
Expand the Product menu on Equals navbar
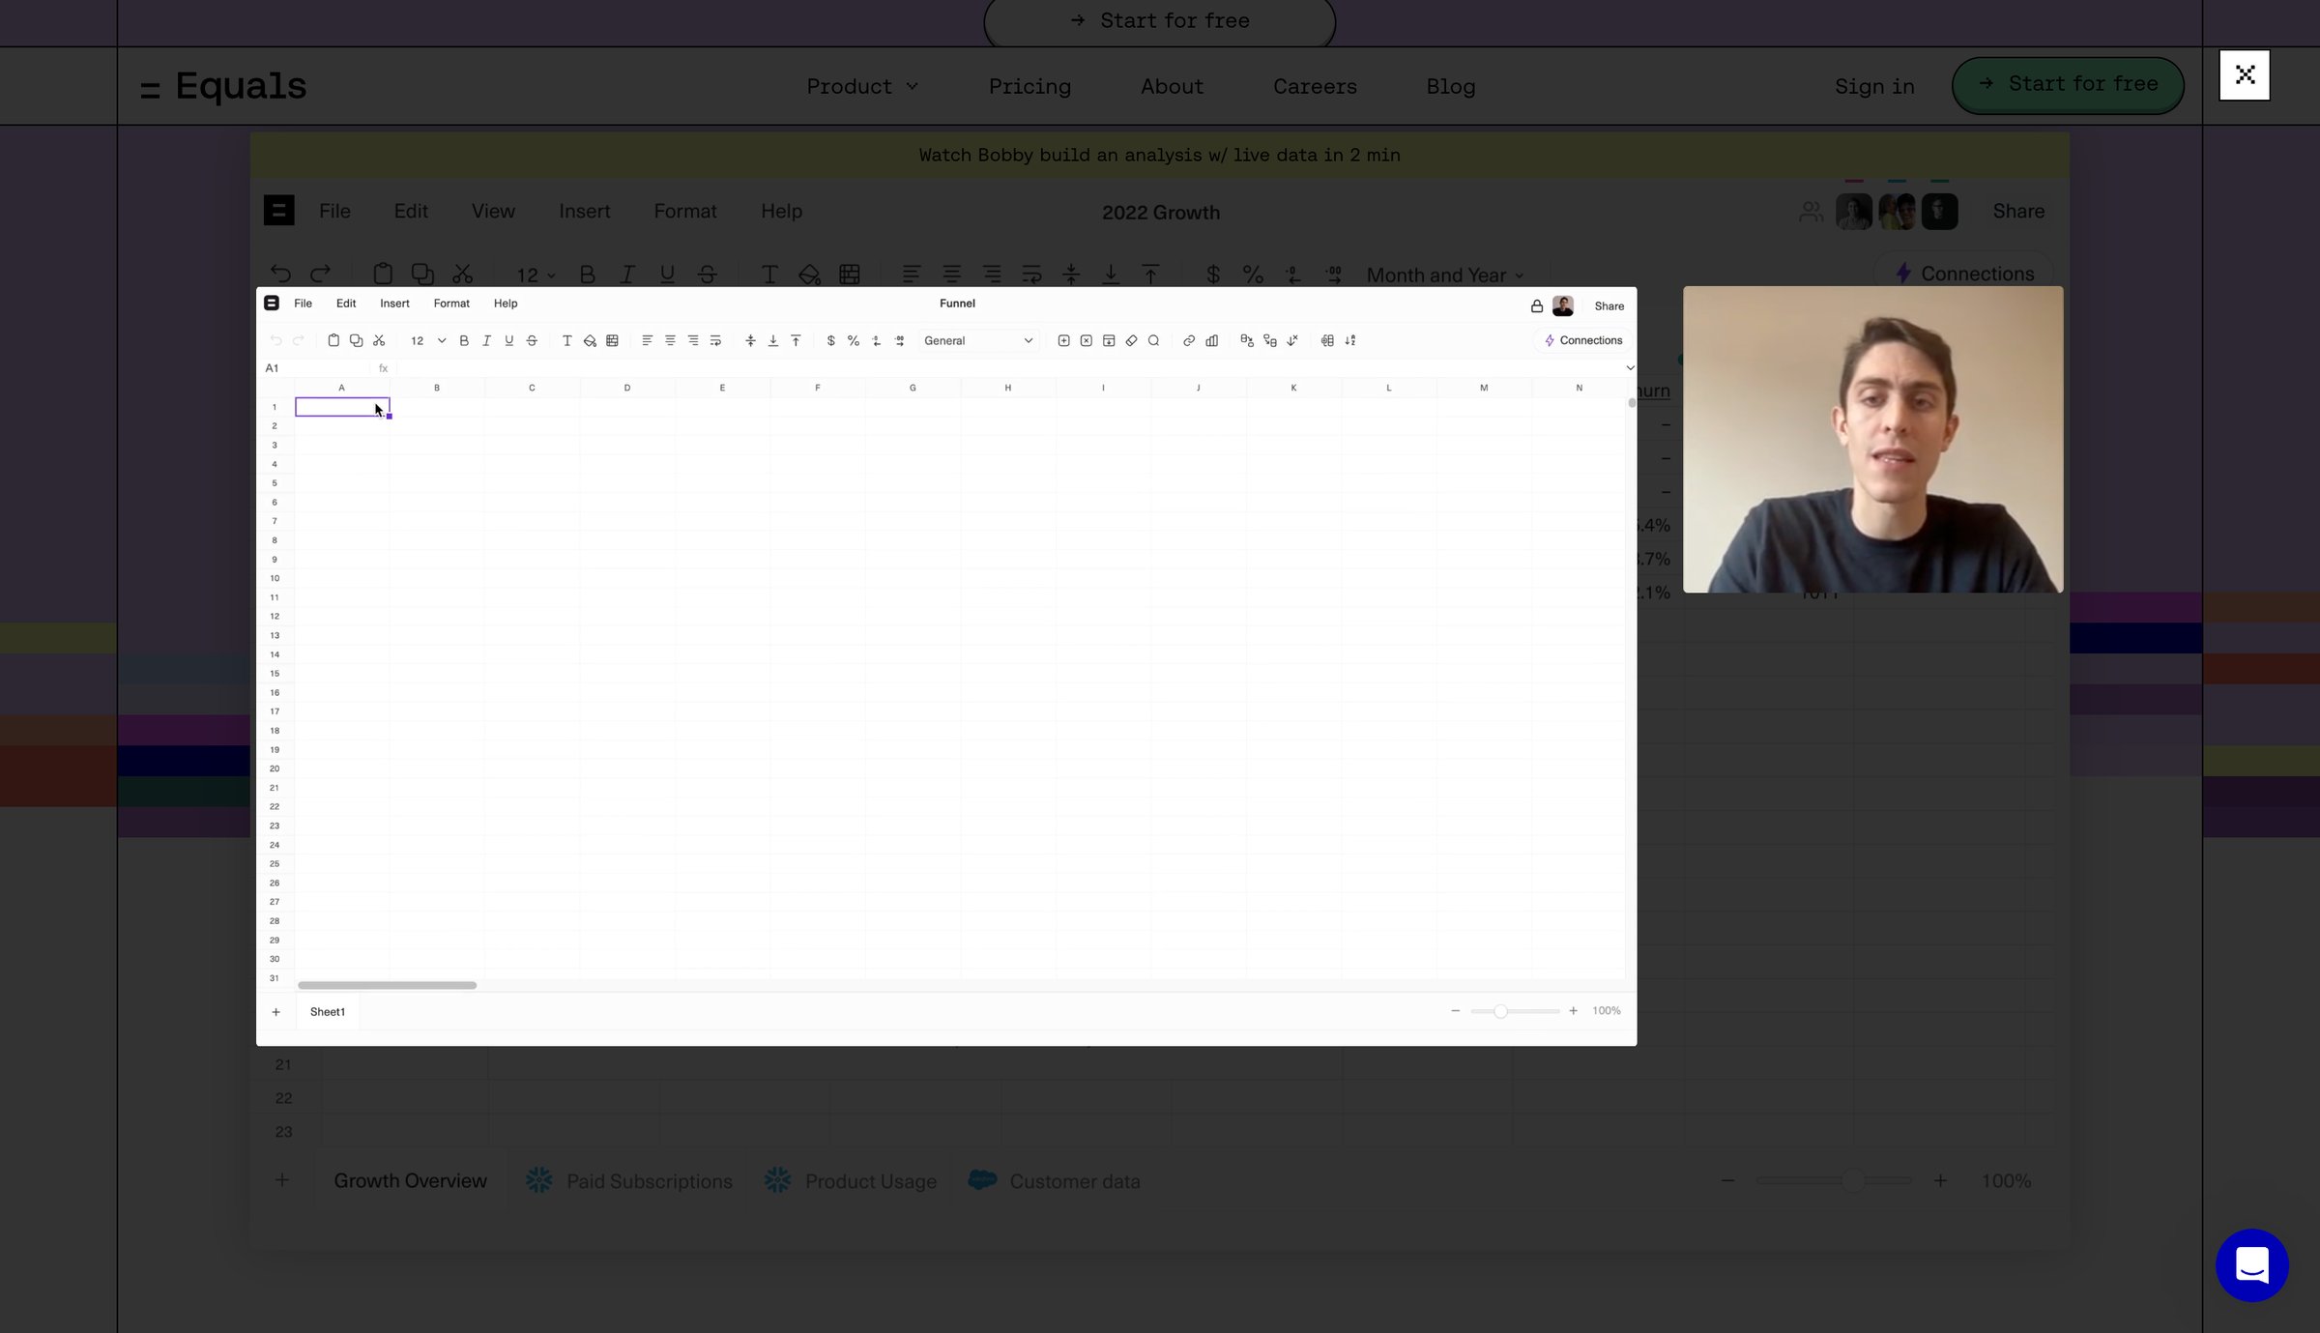861,87
